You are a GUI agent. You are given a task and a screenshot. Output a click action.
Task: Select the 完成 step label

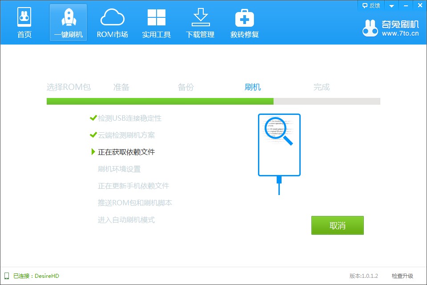[x=322, y=87]
